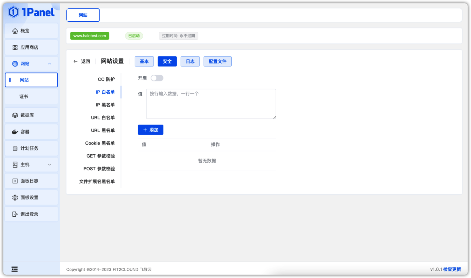Select IP 黑名单 in security menu
The image size is (471, 278).
click(x=105, y=105)
